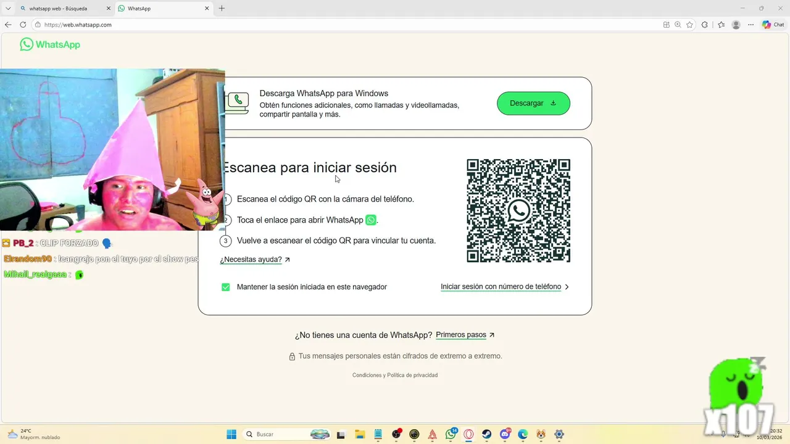Click step text 'Toca el enlace para abrir WhatsApp'
Image resolution: width=790 pixels, height=444 pixels.
point(300,220)
